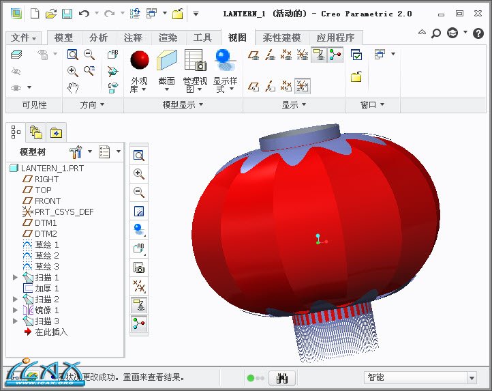The height and width of the screenshot is (391, 492).
Task: Open the 文件 file menu button
Action: (25, 38)
